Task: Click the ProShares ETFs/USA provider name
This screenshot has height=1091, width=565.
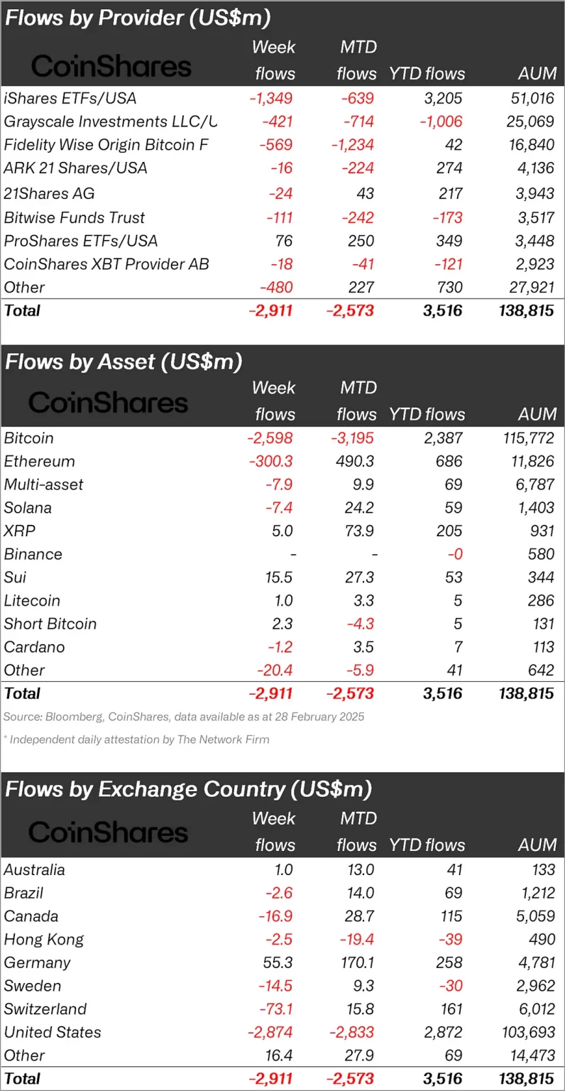Action: (81, 241)
